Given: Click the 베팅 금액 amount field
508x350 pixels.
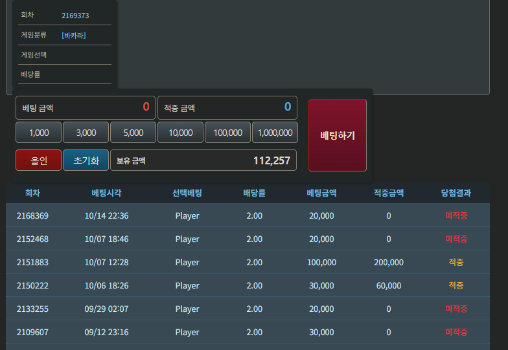Looking at the screenshot, I should point(86,107).
